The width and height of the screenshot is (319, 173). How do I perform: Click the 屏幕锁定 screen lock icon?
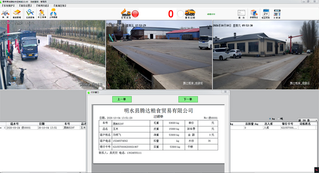[254, 14]
